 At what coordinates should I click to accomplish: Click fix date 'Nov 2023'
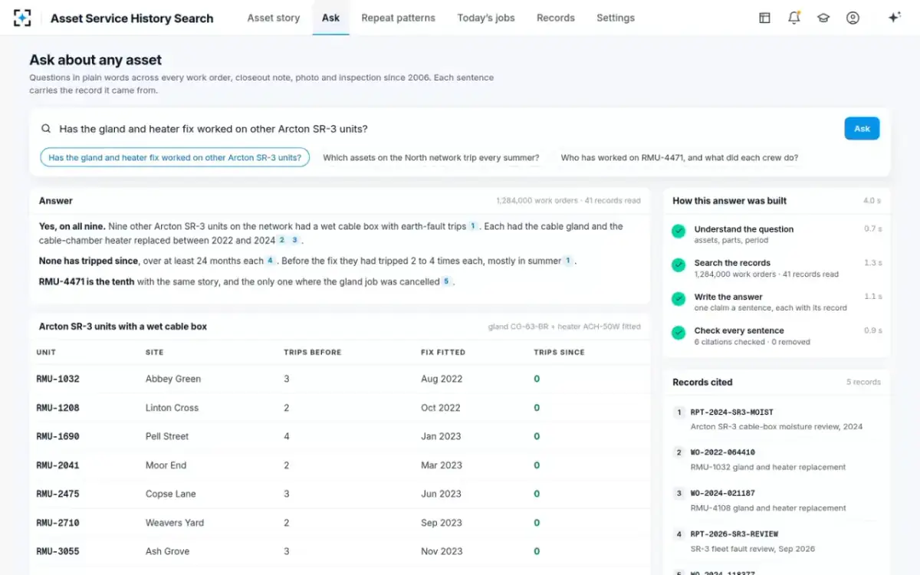pyautogui.click(x=442, y=551)
